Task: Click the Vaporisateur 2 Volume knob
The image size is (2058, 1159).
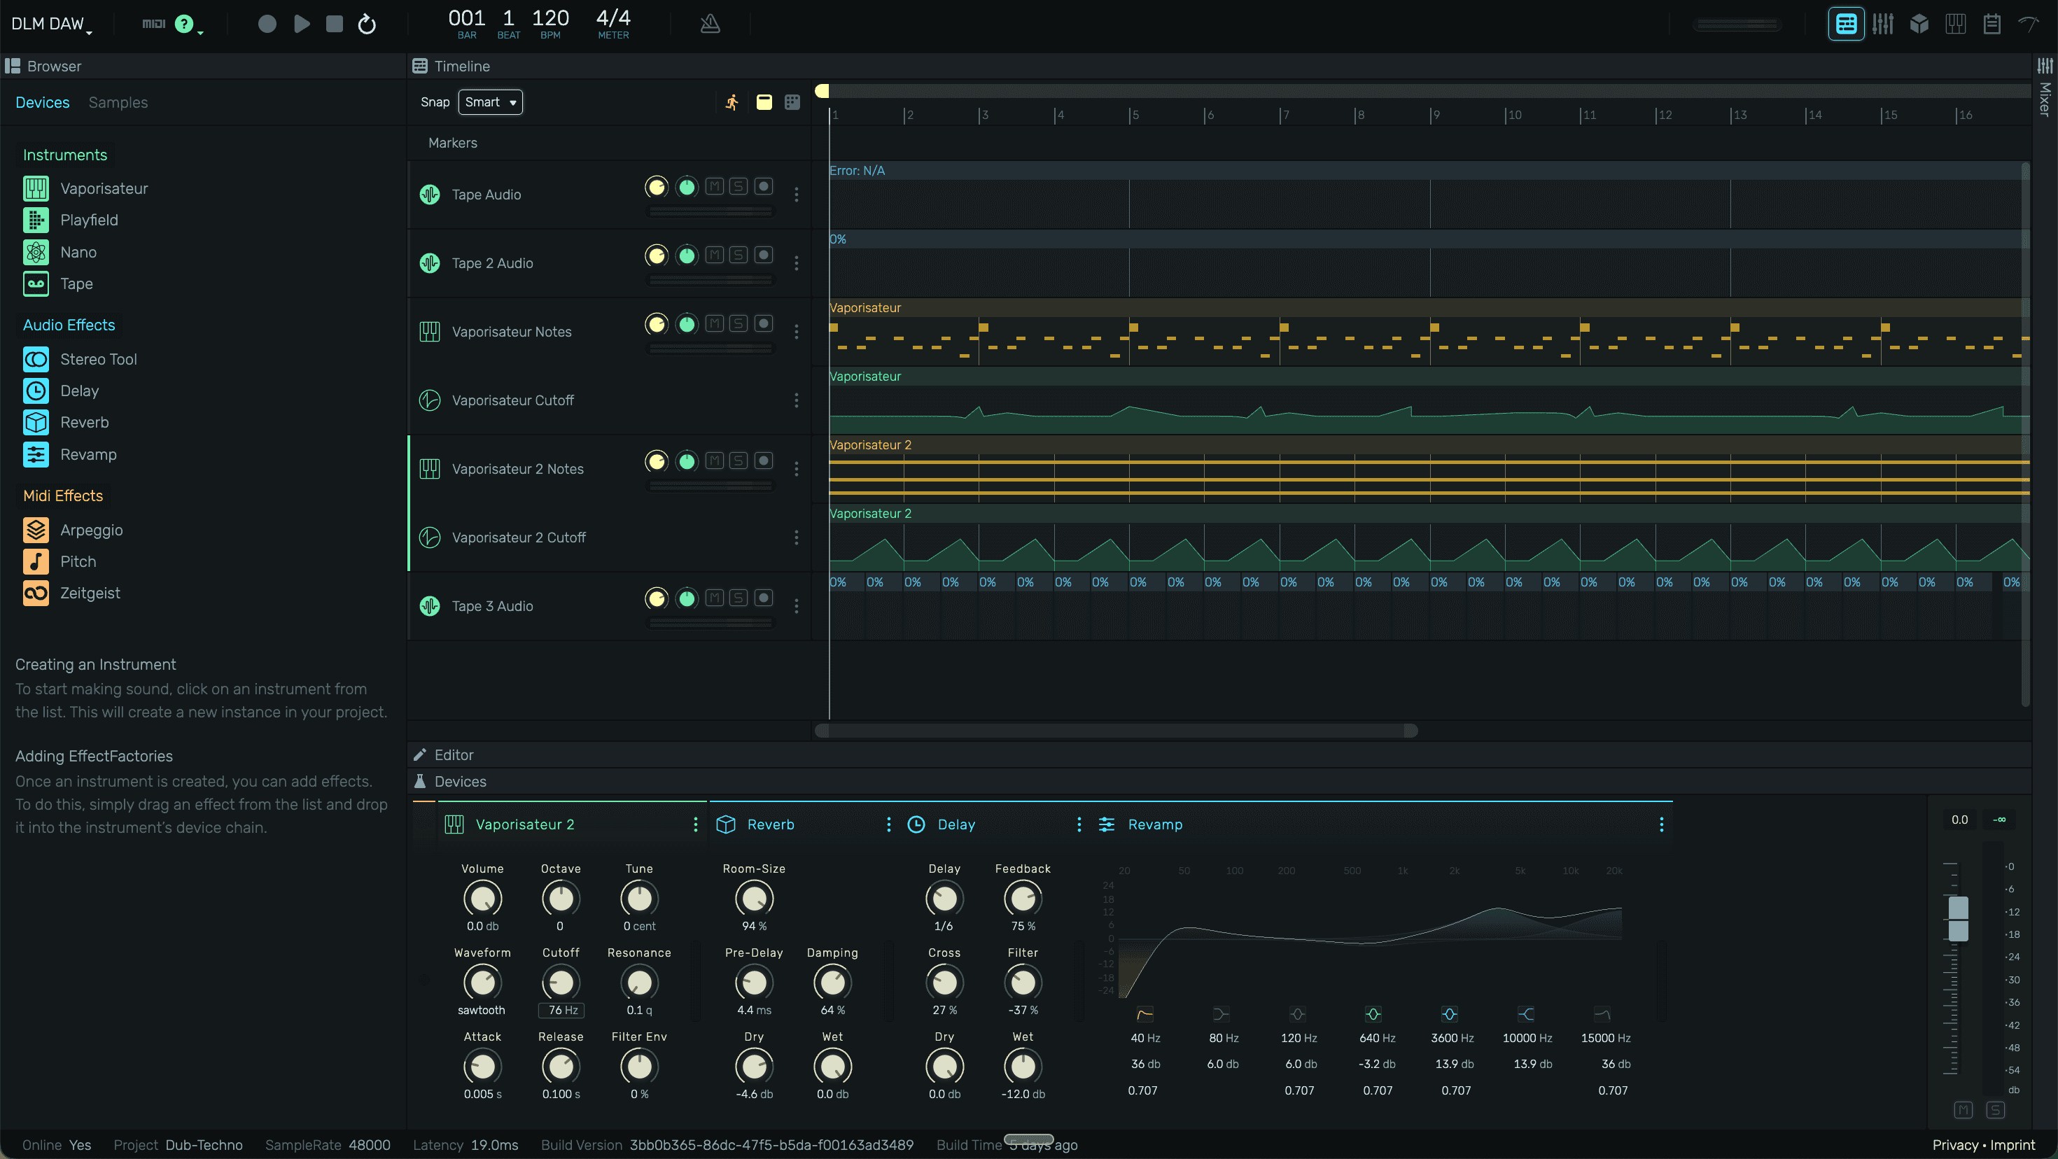Action: pos(482,899)
